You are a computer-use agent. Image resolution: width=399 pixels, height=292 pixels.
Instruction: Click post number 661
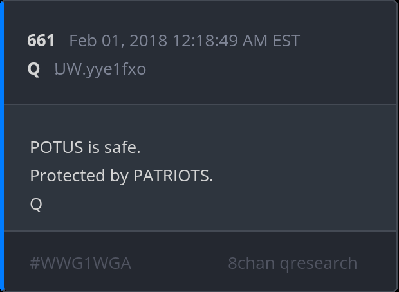[x=41, y=41]
